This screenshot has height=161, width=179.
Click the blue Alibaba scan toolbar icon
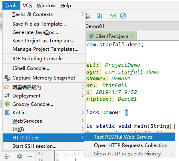pyautogui.click(x=99, y=16)
